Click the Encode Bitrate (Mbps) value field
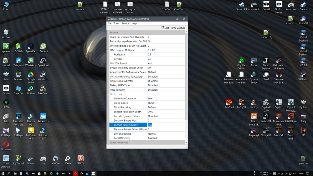 [166, 125]
